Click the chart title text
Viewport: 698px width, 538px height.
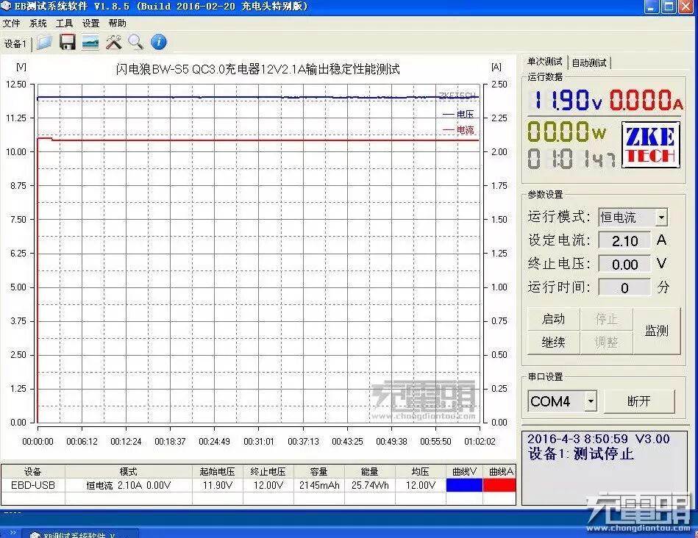click(x=257, y=69)
